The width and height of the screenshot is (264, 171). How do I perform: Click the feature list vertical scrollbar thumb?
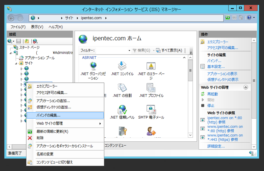tap(190, 71)
